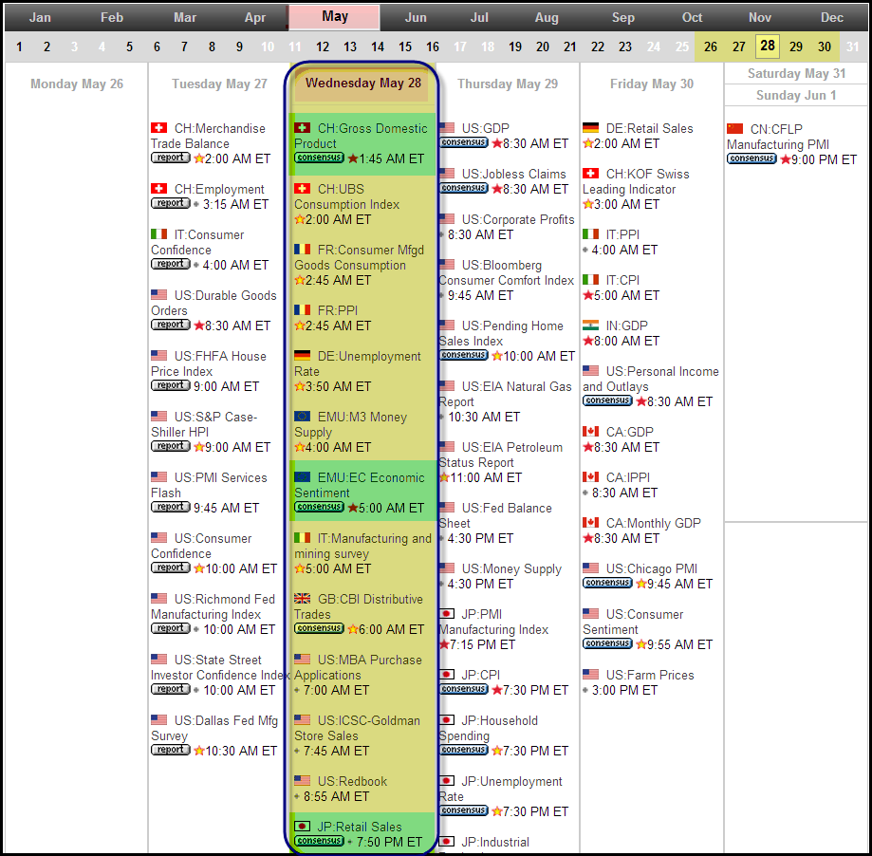View consensus badge for CN:CFLP Manufacturing PMI

751,159
